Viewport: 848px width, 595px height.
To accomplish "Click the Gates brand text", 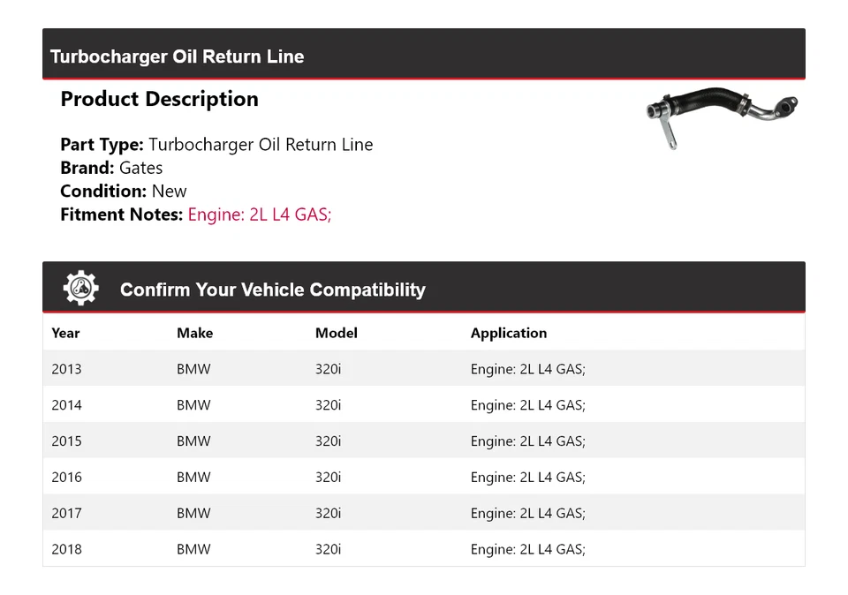I will pos(140,168).
